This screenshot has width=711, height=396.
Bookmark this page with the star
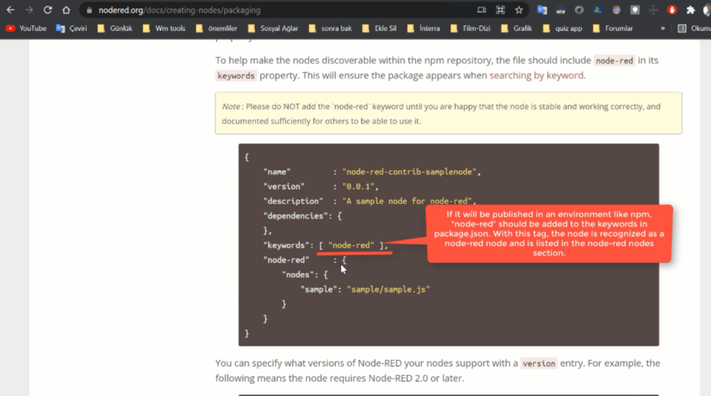tap(519, 10)
